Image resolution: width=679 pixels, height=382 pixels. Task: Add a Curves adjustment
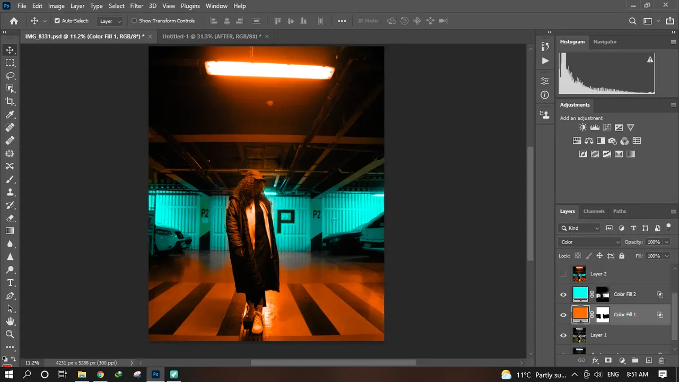click(607, 127)
